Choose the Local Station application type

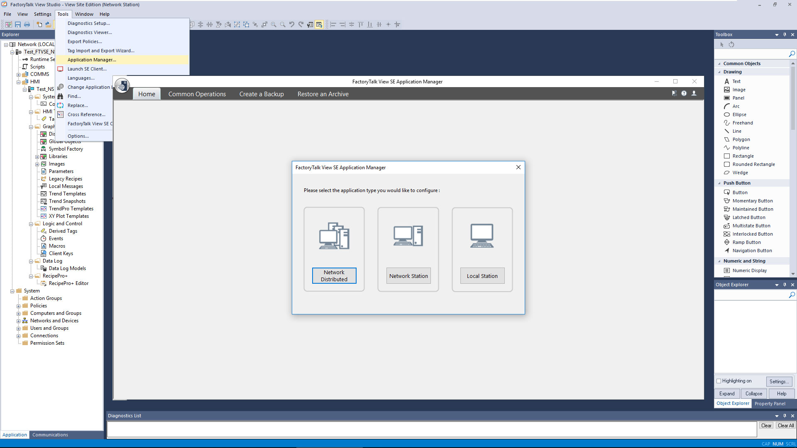coord(482,275)
